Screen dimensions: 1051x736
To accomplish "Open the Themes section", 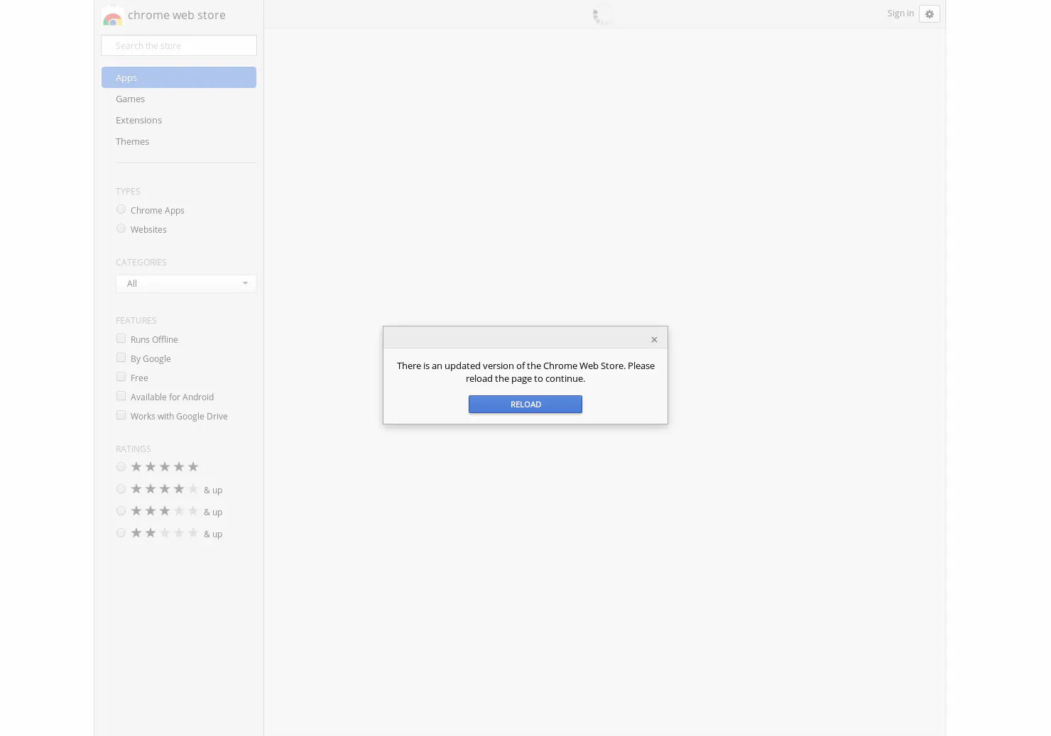I will click(132, 141).
